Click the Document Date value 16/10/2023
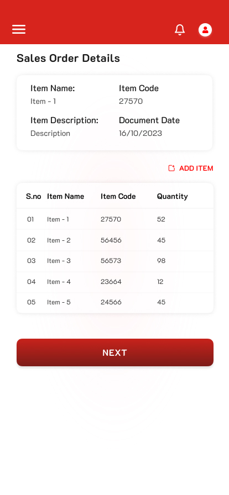Image resolution: width=229 pixels, height=495 pixels. pyautogui.click(x=140, y=133)
